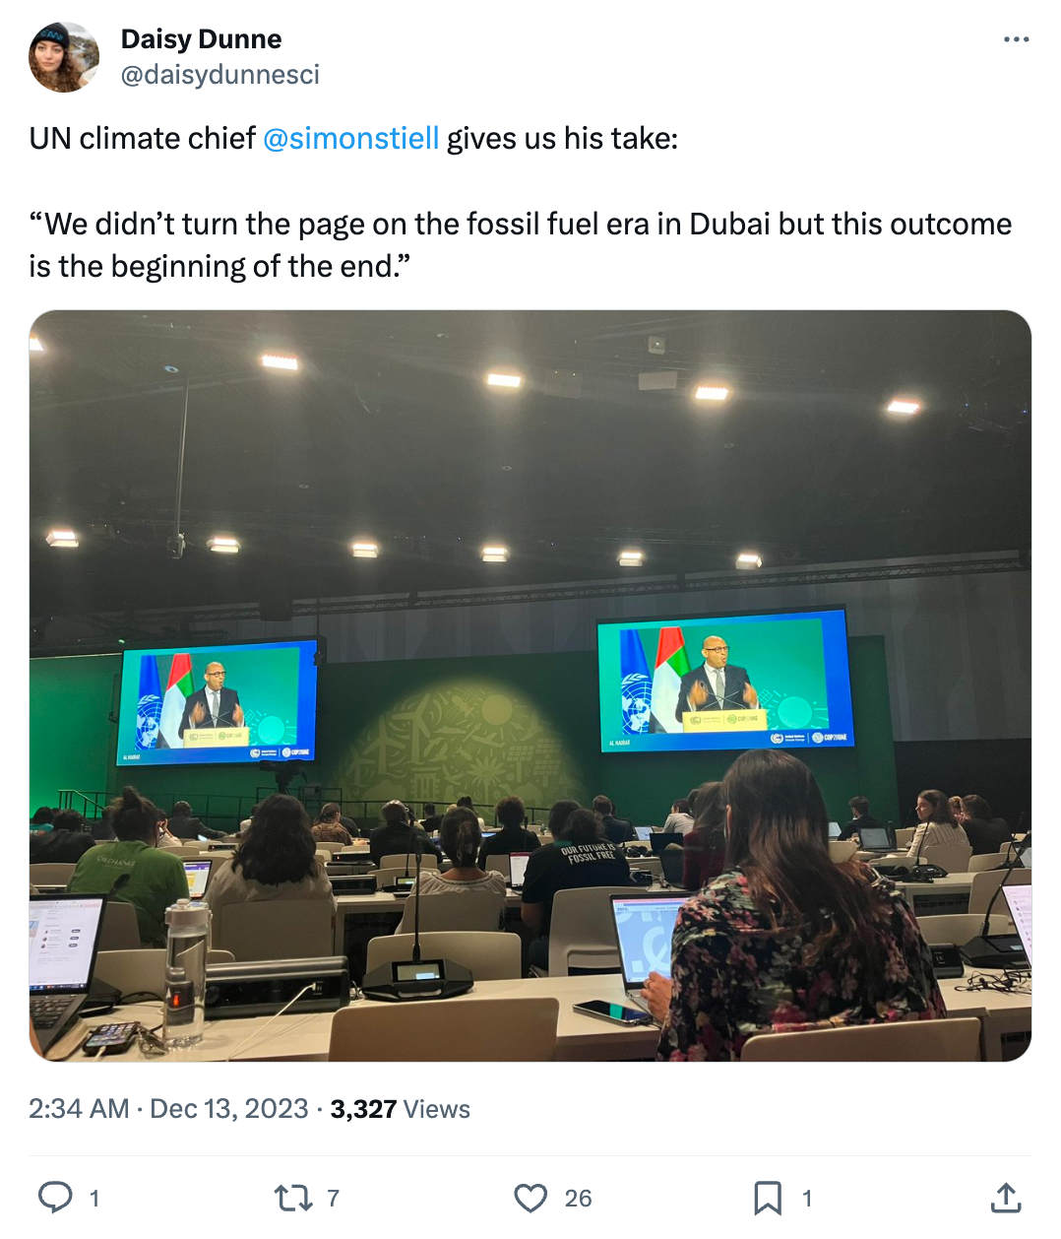This screenshot has width=1061, height=1239.
Task: Select the tweet timestamp
Action: 166,1108
